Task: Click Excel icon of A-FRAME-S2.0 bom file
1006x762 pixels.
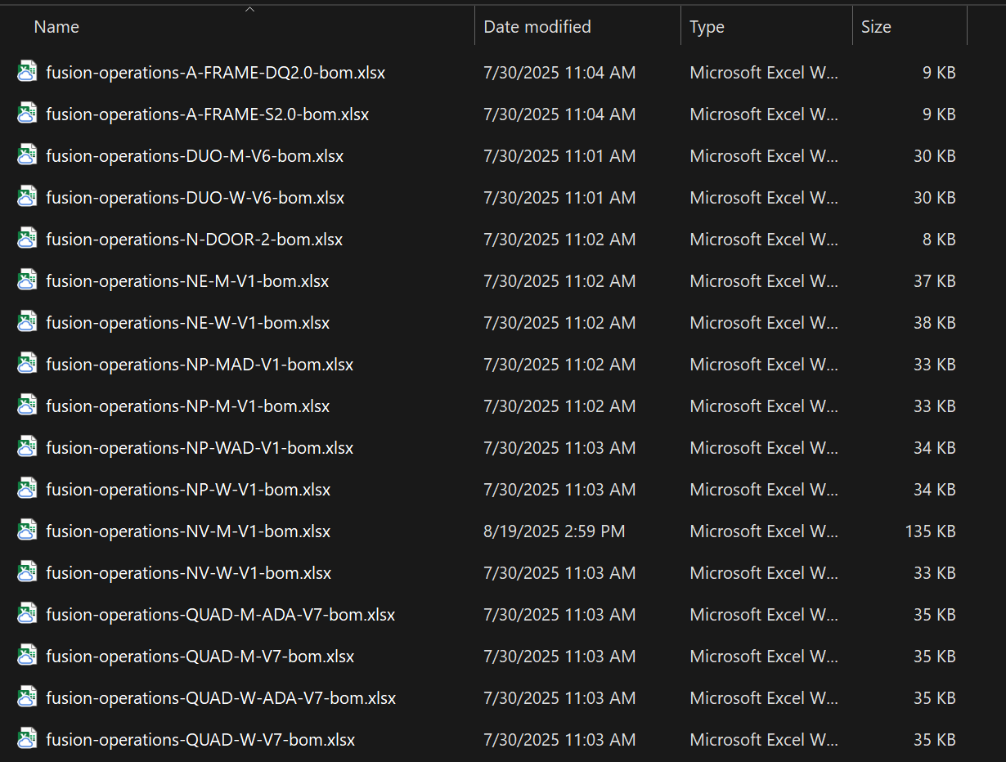Action: pos(28,114)
